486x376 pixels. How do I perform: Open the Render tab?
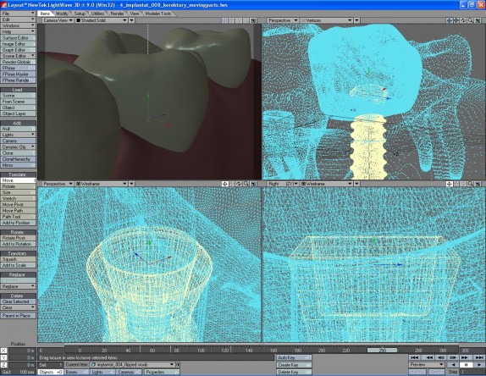point(117,14)
